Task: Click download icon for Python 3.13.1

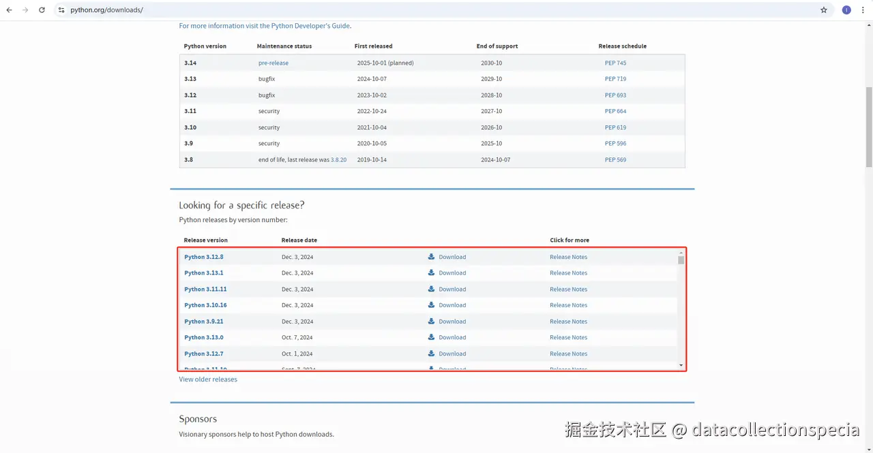Action: [x=431, y=272]
